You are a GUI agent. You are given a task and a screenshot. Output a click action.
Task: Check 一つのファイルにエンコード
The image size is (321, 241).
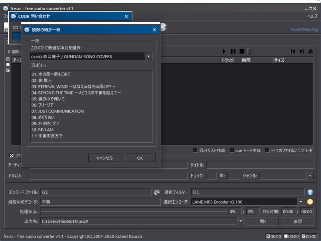(x=267, y=150)
